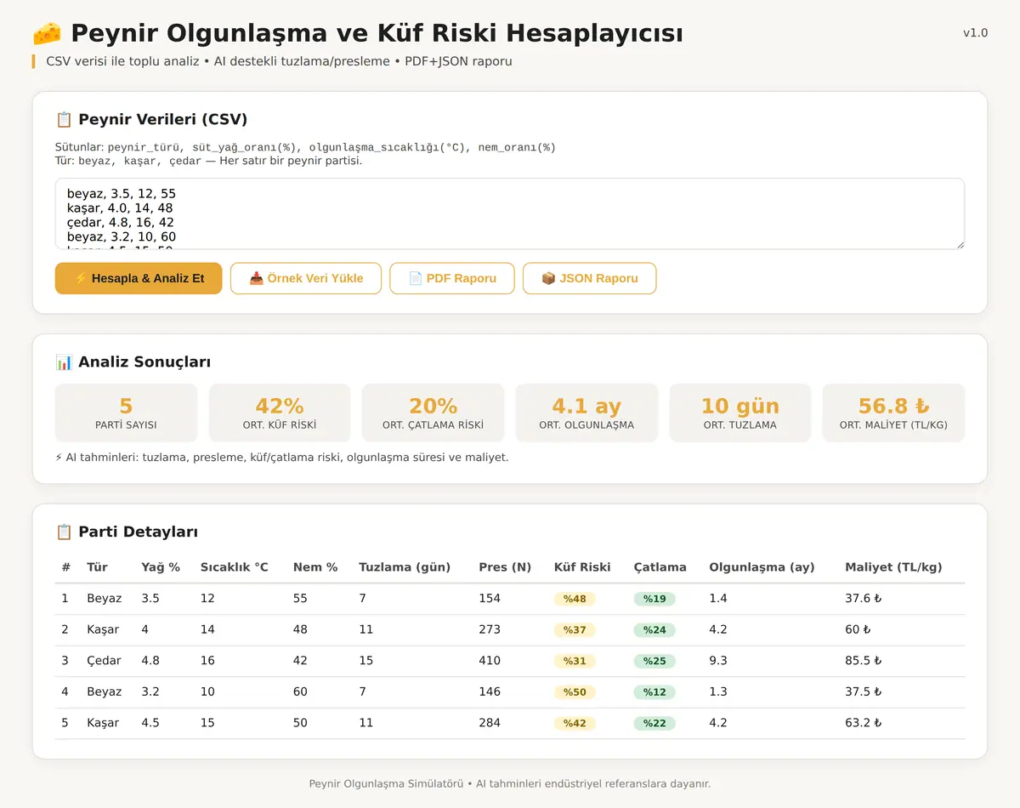
Task: Export the PDF Raporu
Action: click(452, 278)
